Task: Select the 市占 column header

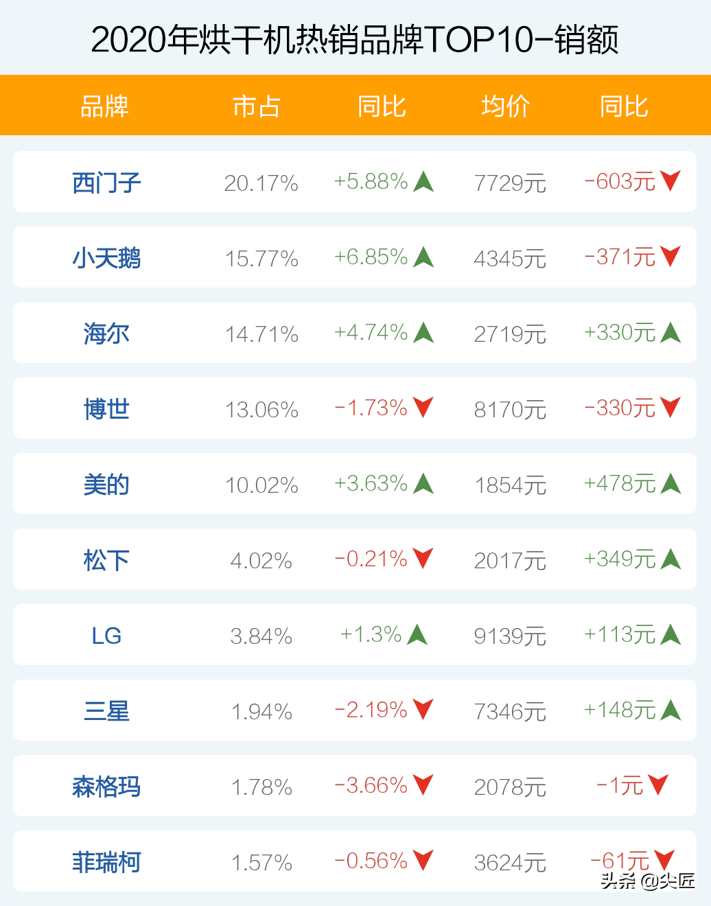Action: point(257,106)
